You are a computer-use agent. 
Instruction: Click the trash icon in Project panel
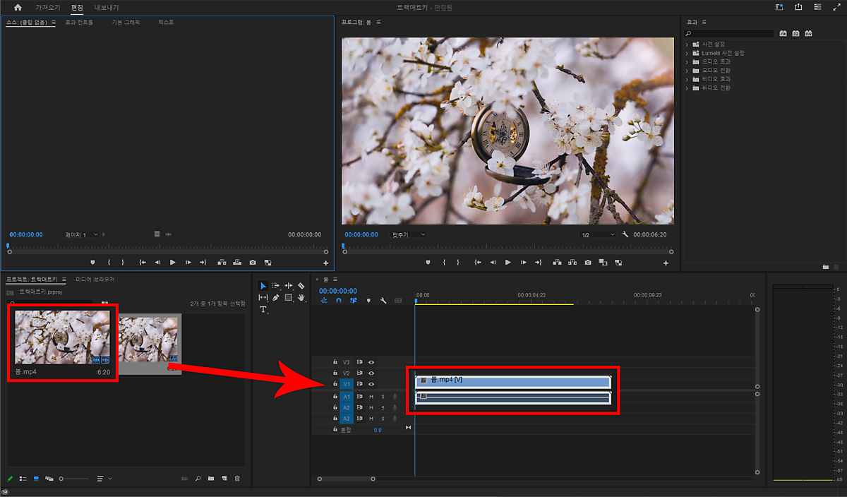[237, 479]
